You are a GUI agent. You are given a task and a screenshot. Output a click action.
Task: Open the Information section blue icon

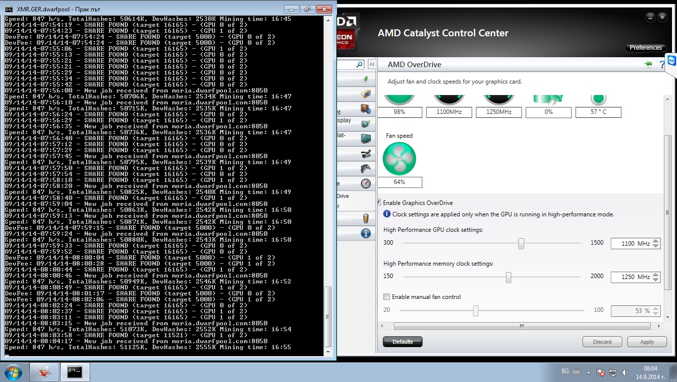tap(366, 233)
